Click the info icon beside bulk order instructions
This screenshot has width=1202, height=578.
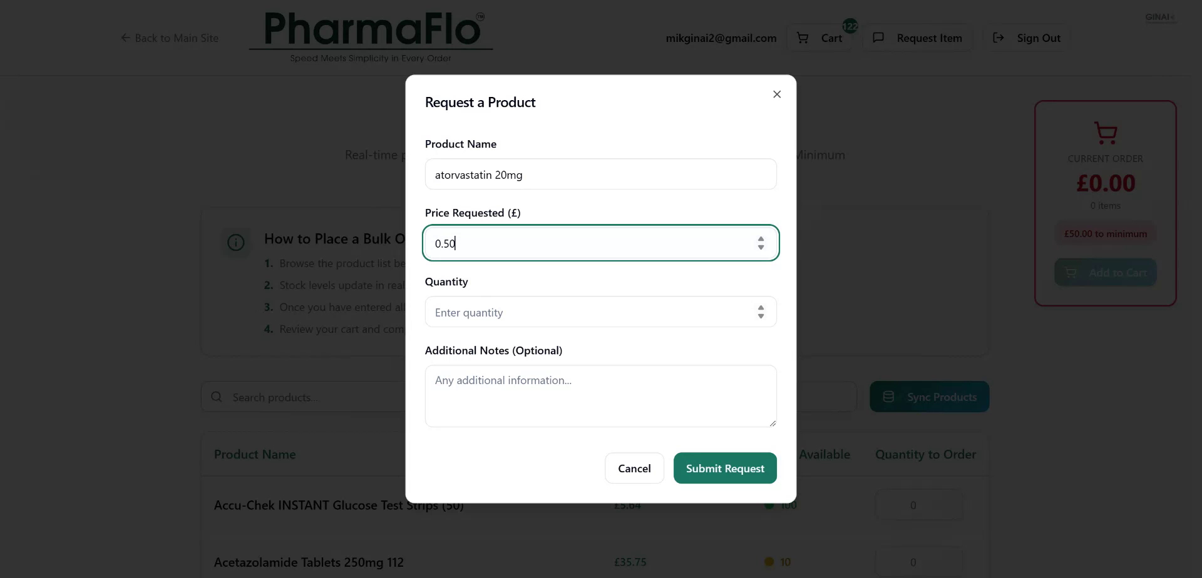point(236,243)
